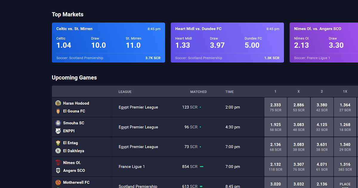Open Angers SCO team link in table

tap(74, 170)
